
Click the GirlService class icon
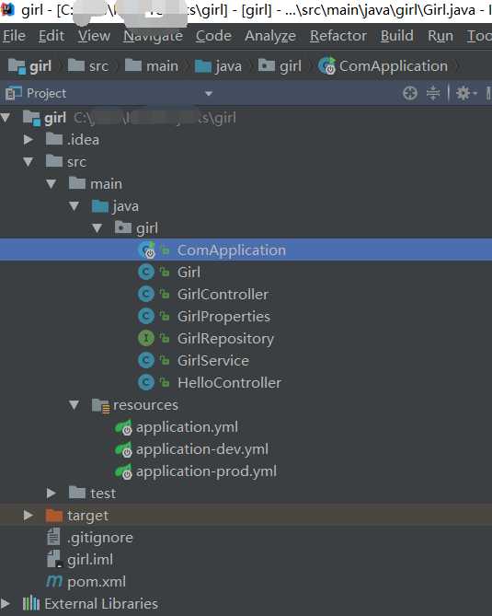[x=146, y=361]
